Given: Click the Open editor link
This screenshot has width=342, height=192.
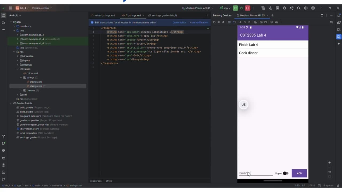Looking at the screenshot, I should [179, 23].
